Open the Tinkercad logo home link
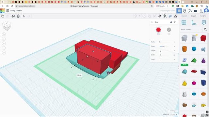The image size is (209, 117). point(3,11)
